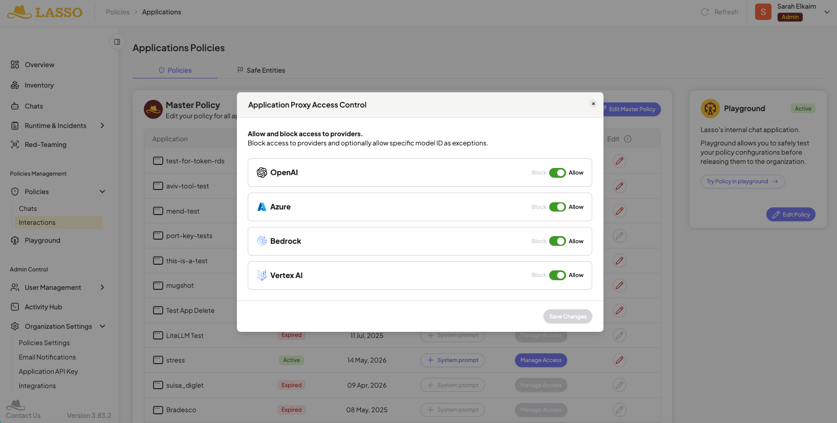Toggle Bedrock provider access switch

click(x=557, y=241)
